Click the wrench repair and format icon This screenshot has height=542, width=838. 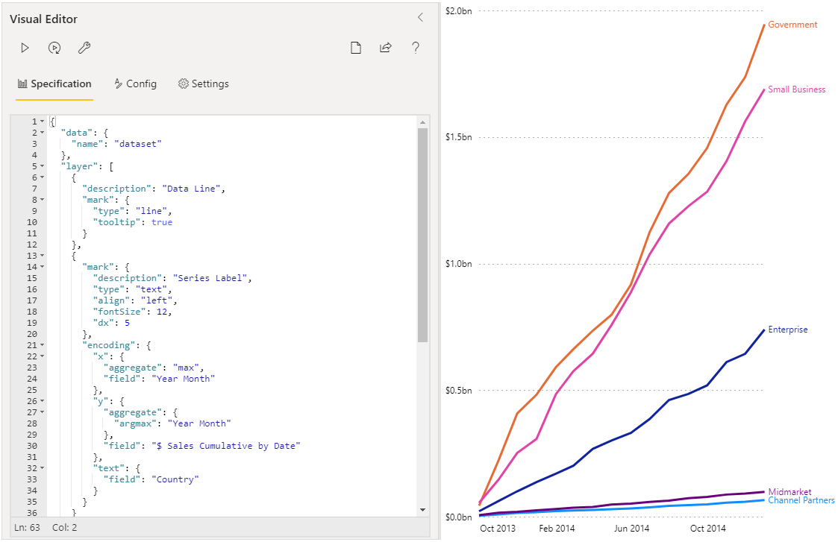coord(84,48)
